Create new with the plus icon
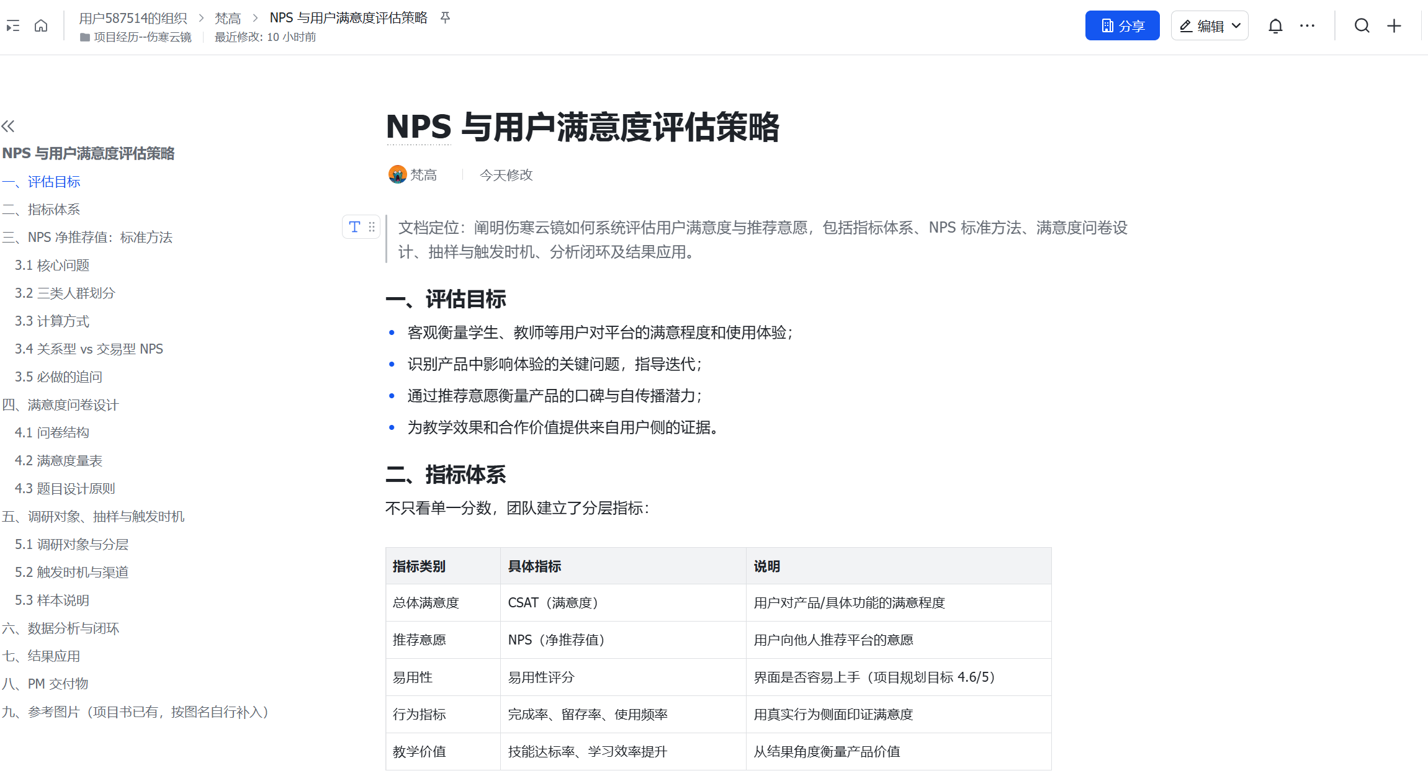Image resolution: width=1428 pixels, height=781 pixels. pyautogui.click(x=1394, y=26)
